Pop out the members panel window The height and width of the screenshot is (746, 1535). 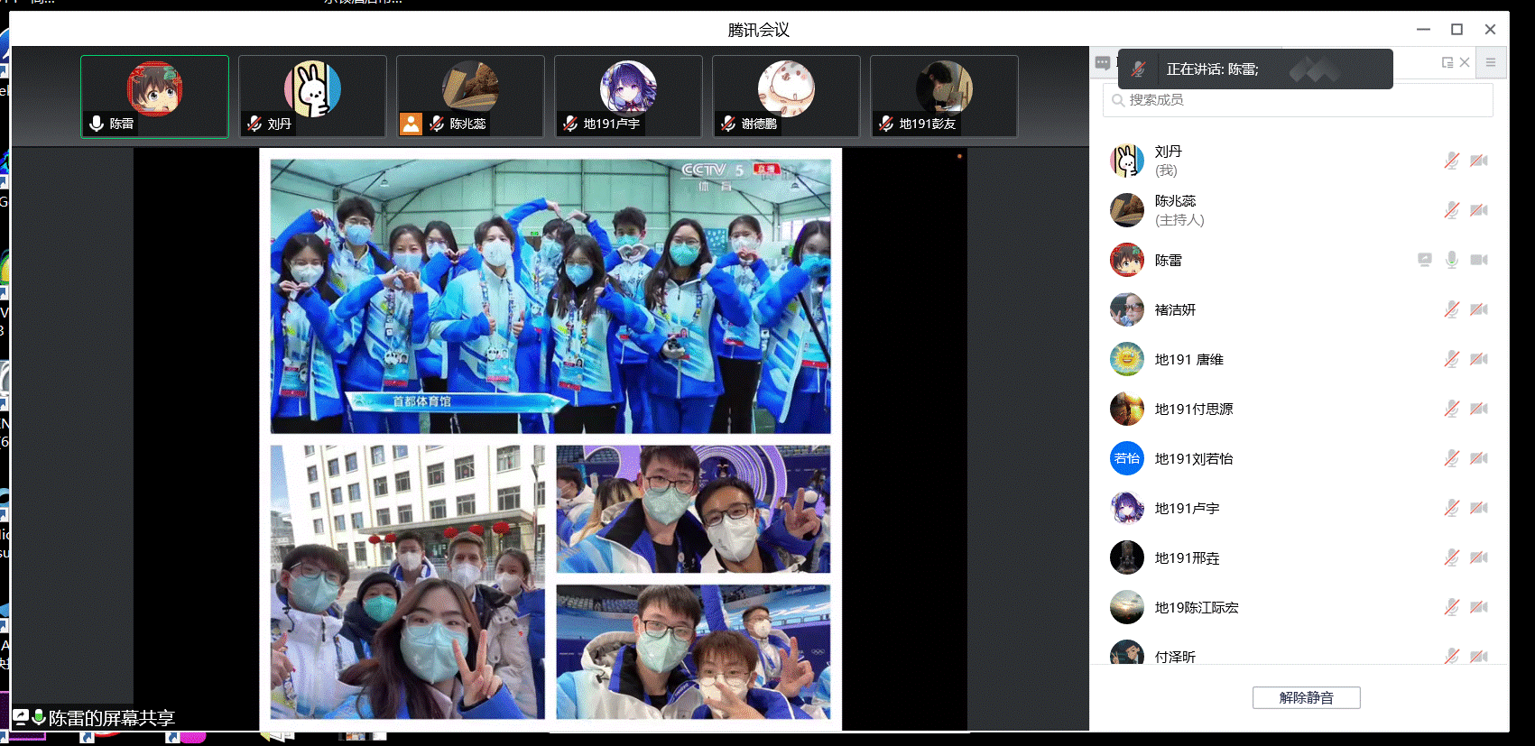[1447, 62]
